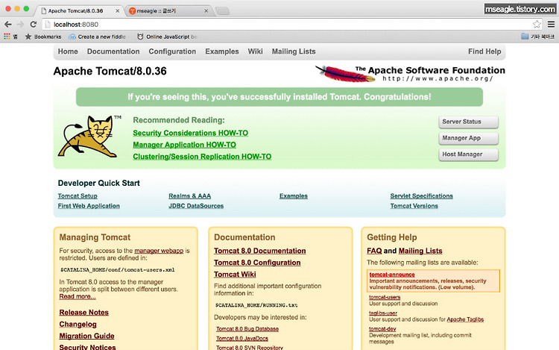This screenshot has height=350, width=559.
Task: Open the 'Create a new fiddle' bookmark
Action: pyautogui.click(x=98, y=37)
